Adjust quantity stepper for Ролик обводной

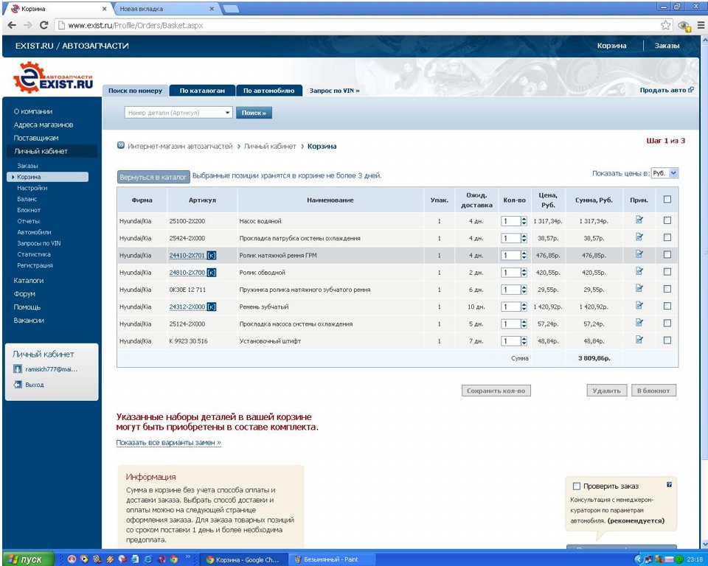pos(524,273)
